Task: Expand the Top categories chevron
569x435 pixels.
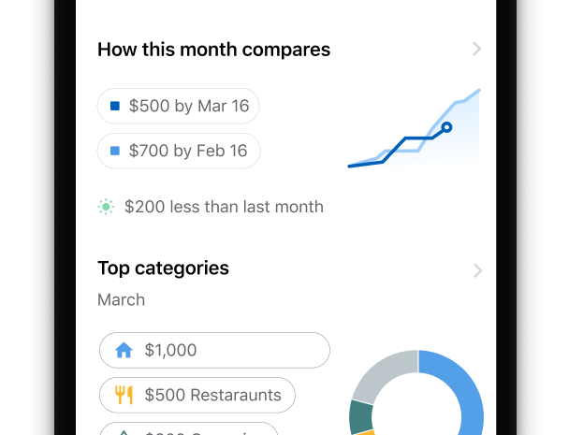Action: click(477, 270)
